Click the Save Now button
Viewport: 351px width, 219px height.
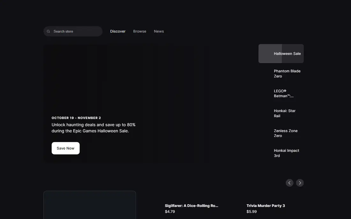click(x=66, y=148)
